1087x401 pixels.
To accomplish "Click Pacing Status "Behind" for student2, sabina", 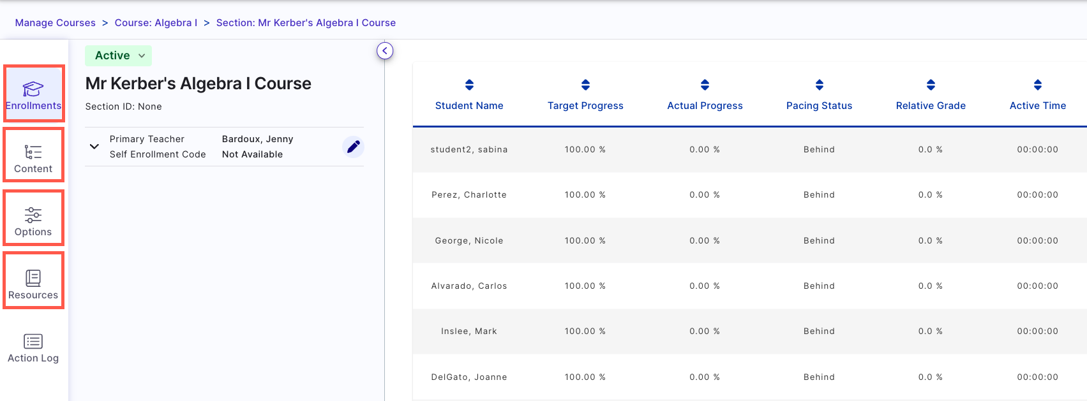I will coord(820,150).
